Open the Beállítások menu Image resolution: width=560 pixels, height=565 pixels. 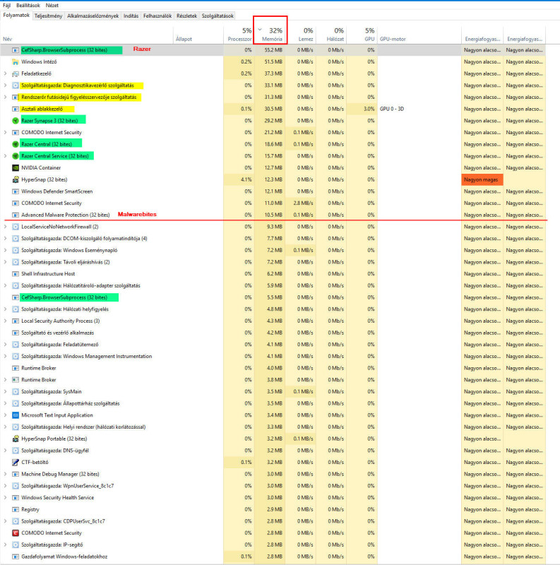coord(28,6)
